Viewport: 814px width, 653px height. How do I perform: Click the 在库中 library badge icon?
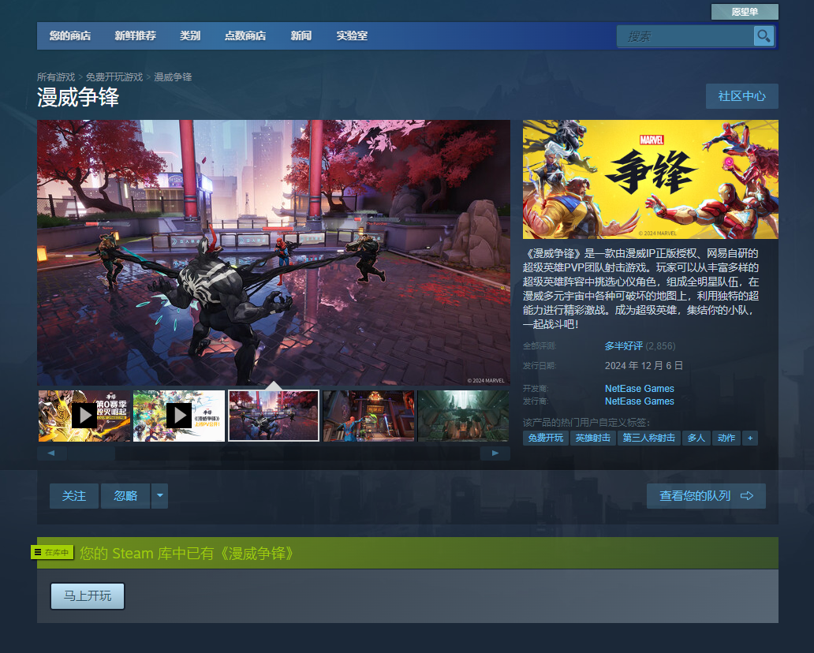tap(52, 552)
